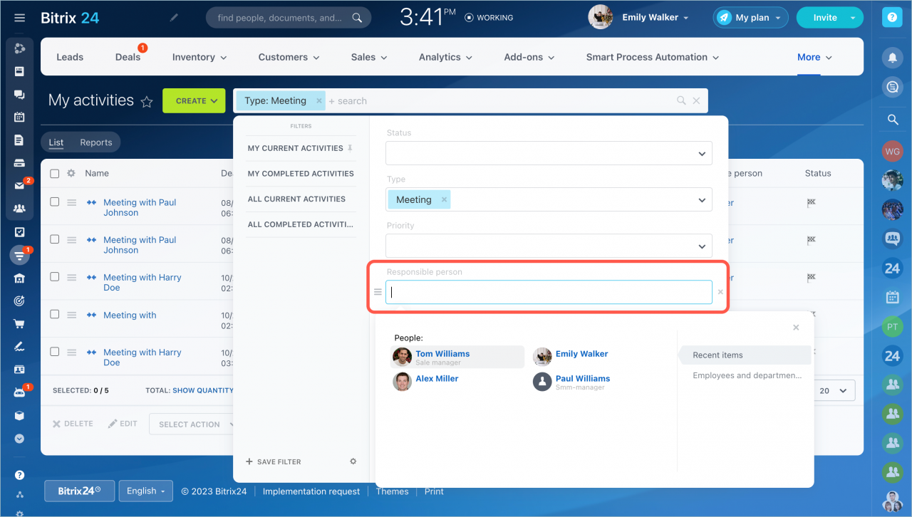This screenshot has height=517, width=912.
Task: Click Save Filter
Action: click(274, 461)
